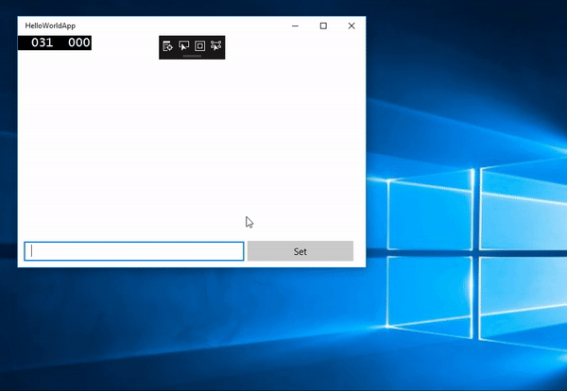Collapse the in-app debug toolbar handle
The image size is (567, 391).
[192, 57]
